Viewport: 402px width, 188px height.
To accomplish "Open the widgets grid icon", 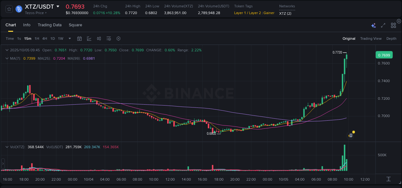I will (393, 25).
